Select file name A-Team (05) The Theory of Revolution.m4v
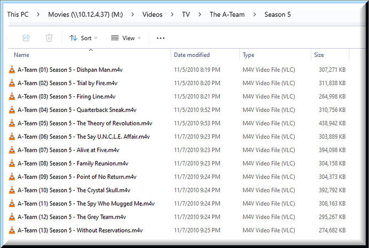The width and height of the screenshot is (369, 248). [85, 123]
